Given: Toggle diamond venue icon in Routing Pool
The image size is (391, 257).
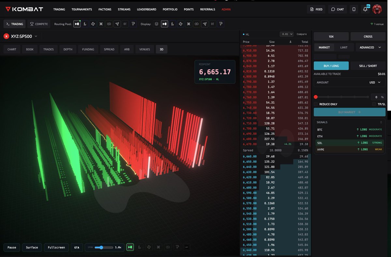Looking at the screenshot, I should pos(93,24).
